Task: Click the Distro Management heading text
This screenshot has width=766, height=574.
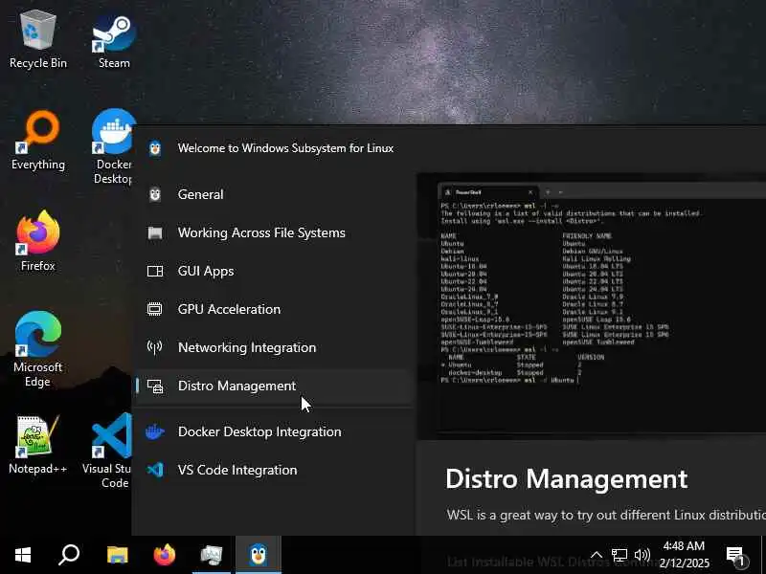Action: [x=566, y=479]
